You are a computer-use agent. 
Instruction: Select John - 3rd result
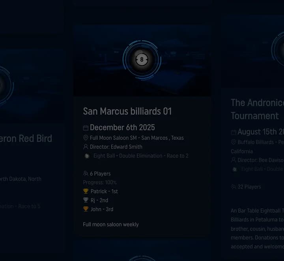pyautogui.click(x=102, y=209)
